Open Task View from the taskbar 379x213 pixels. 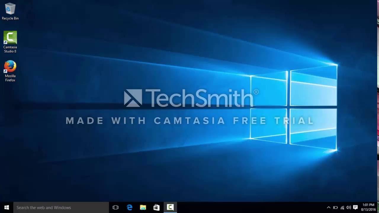click(115, 207)
